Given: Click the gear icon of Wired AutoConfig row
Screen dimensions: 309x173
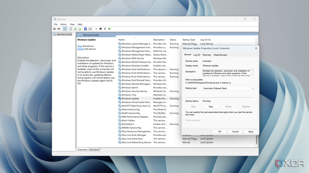Looking at the screenshot, I should point(119,109).
